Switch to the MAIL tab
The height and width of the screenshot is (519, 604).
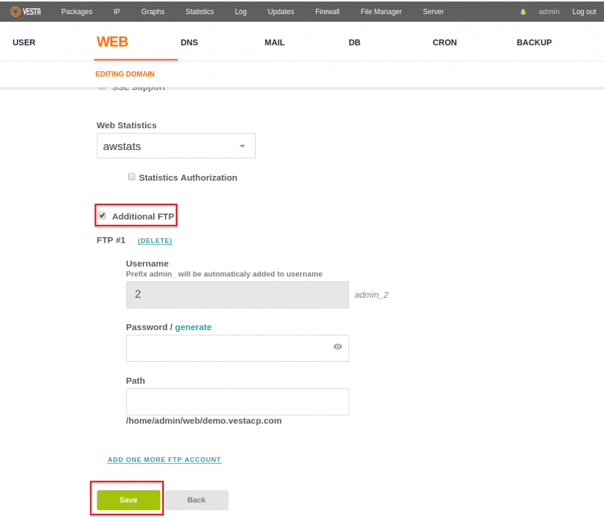(x=274, y=42)
